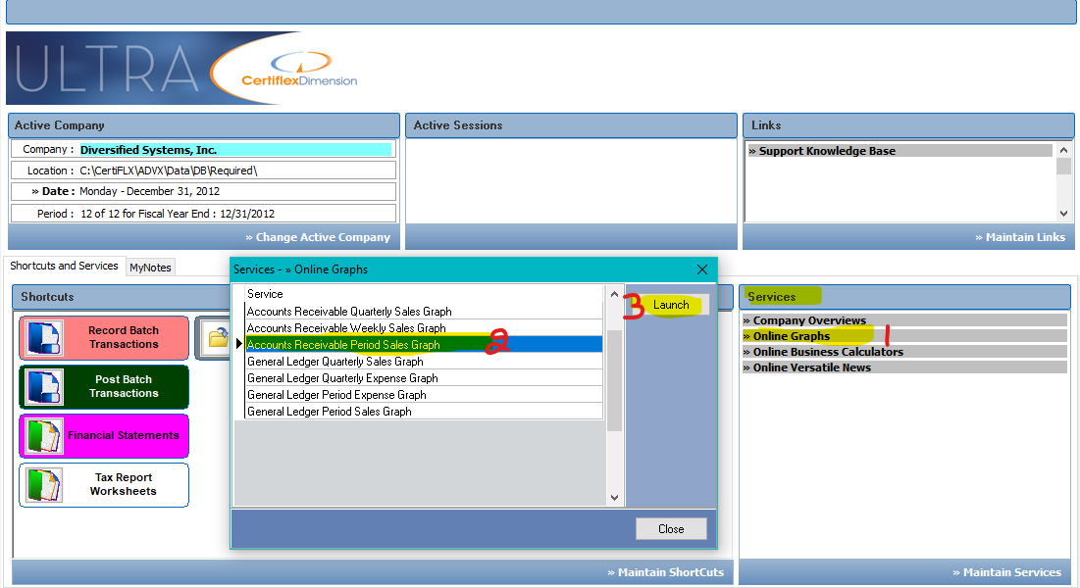Screen dimensions: 1080x588
Task: Click the folder shortcut icon behind the dialog
Action: [x=217, y=337]
